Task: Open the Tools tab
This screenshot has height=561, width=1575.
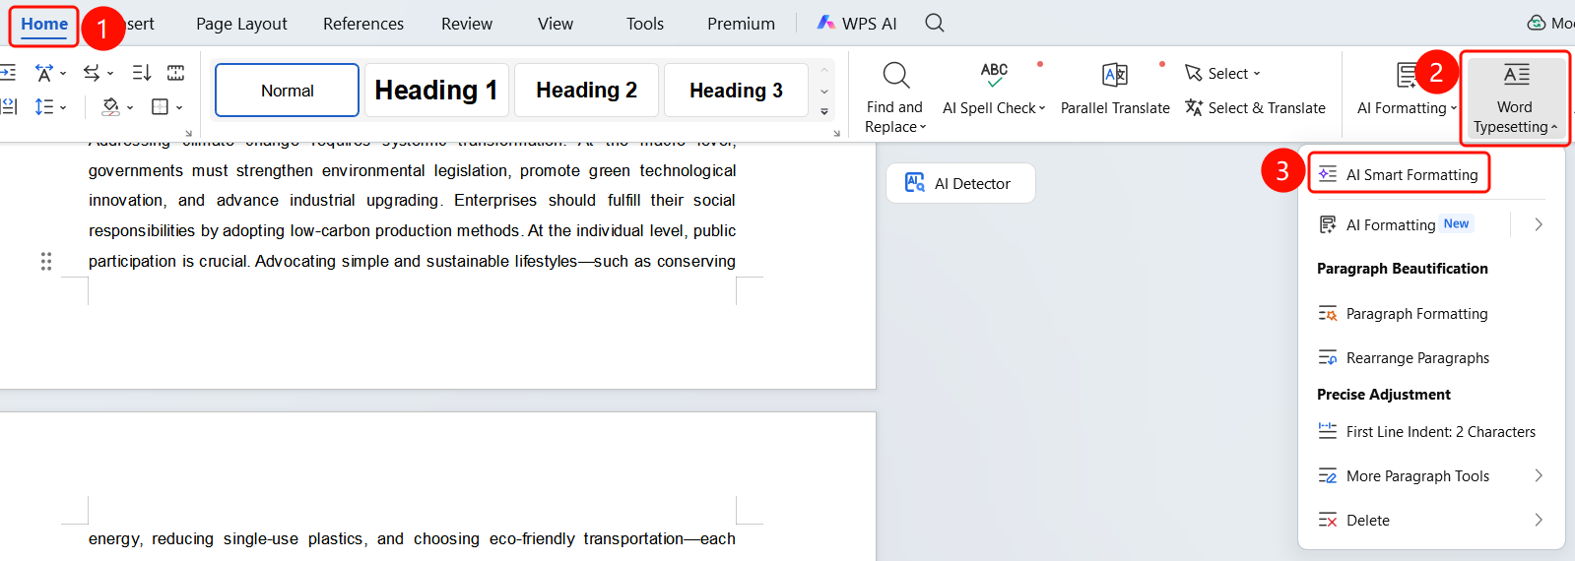Action: coord(645,24)
